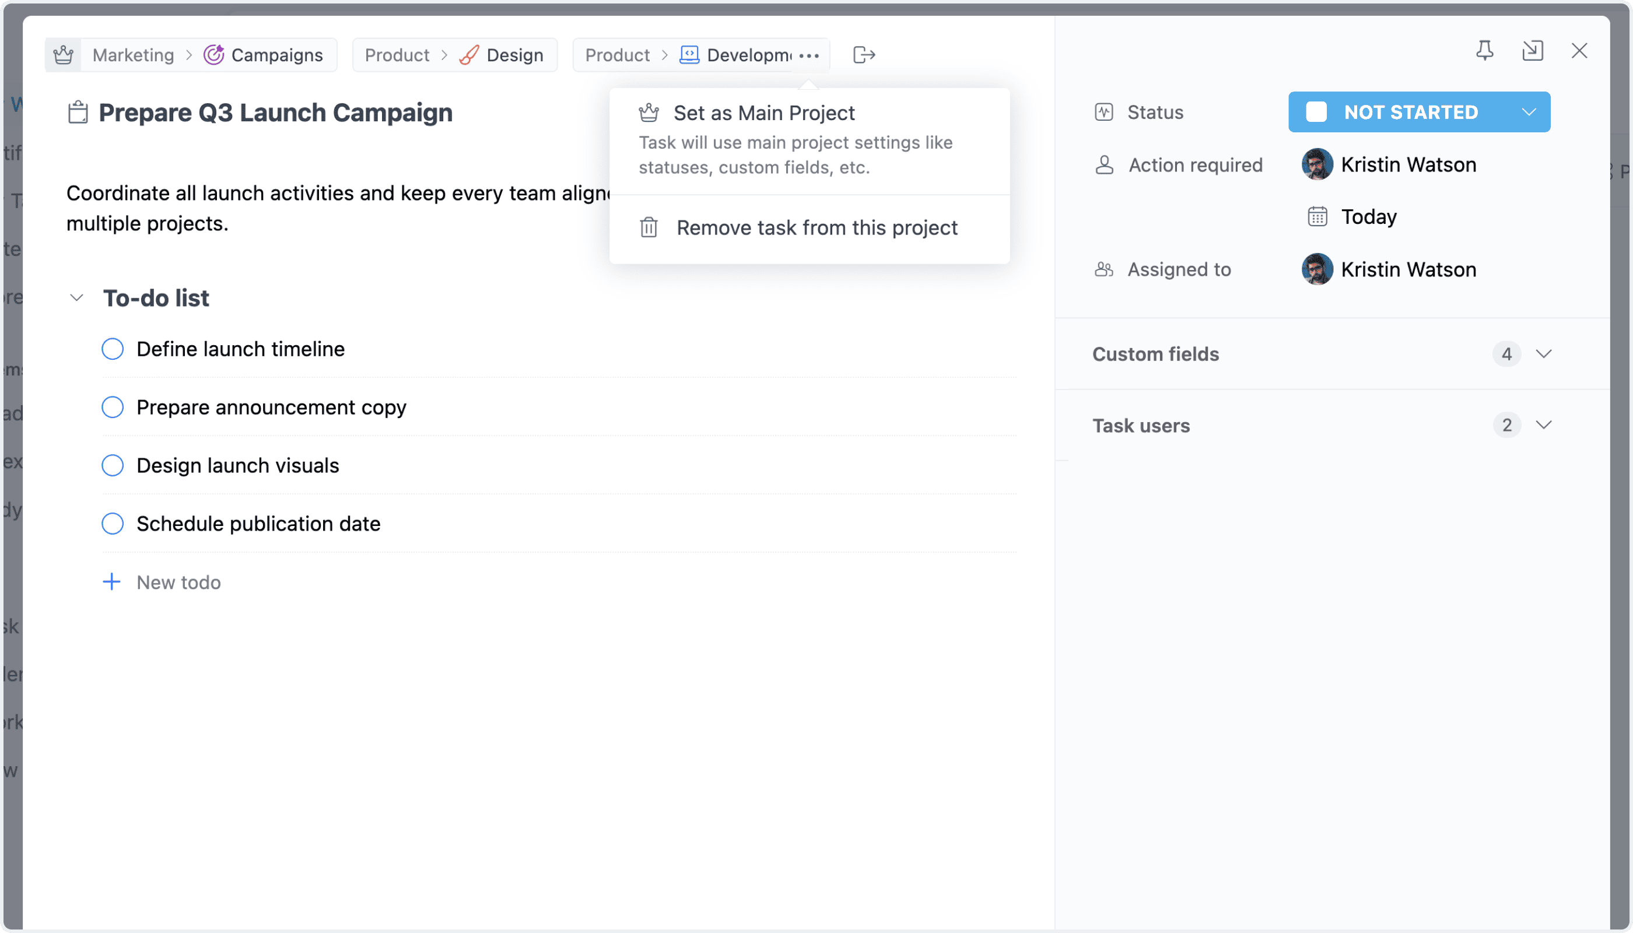Click the Task users count badge 2
This screenshot has width=1633, height=933.
click(1506, 425)
